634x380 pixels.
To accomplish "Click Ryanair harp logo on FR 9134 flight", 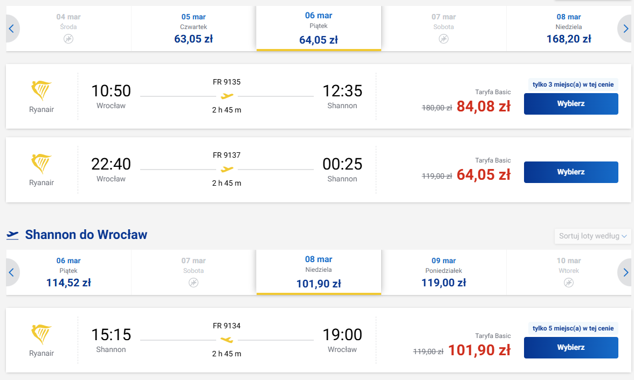I will point(41,335).
